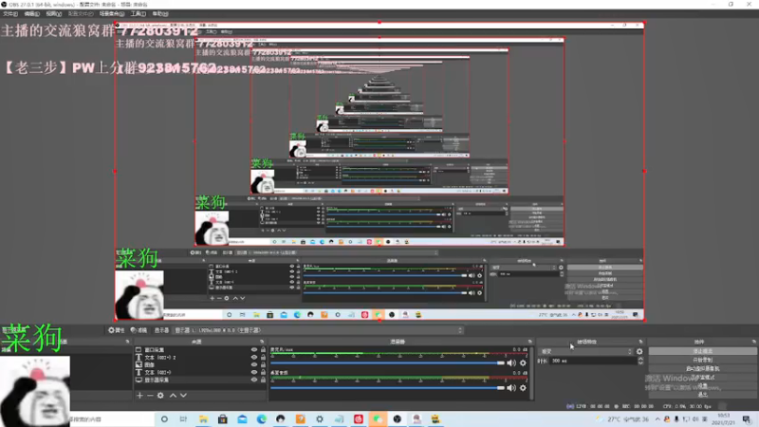Image resolution: width=759 pixels, height=427 pixels.
Task: Open the 帮助 menu
Action: (160, 14)
